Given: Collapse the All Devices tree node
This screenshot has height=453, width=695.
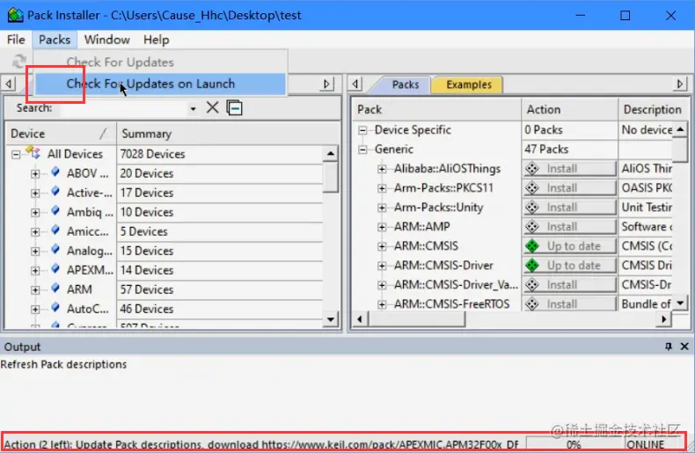Looking at the screenshot, I should tap(16, 155).
